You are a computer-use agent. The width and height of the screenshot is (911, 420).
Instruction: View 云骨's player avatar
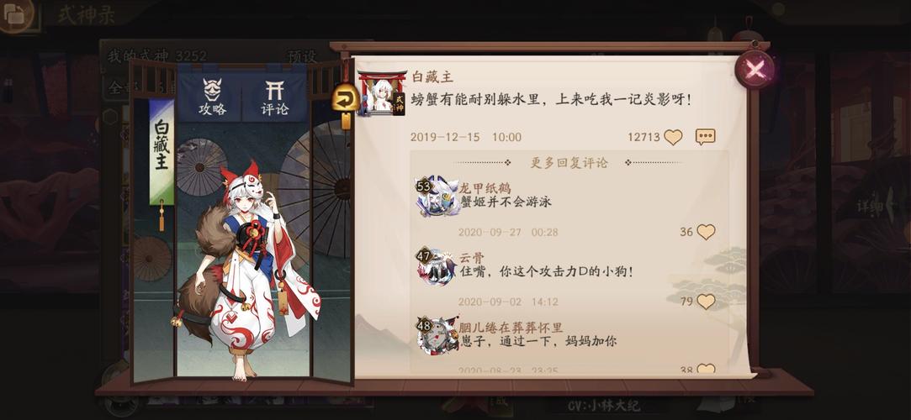click(436, 267)
